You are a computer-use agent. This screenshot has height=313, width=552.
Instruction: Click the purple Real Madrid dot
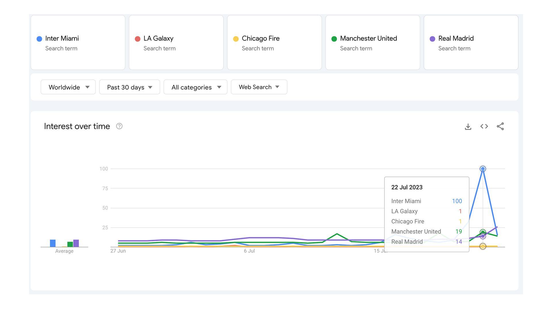pos(432,39)
